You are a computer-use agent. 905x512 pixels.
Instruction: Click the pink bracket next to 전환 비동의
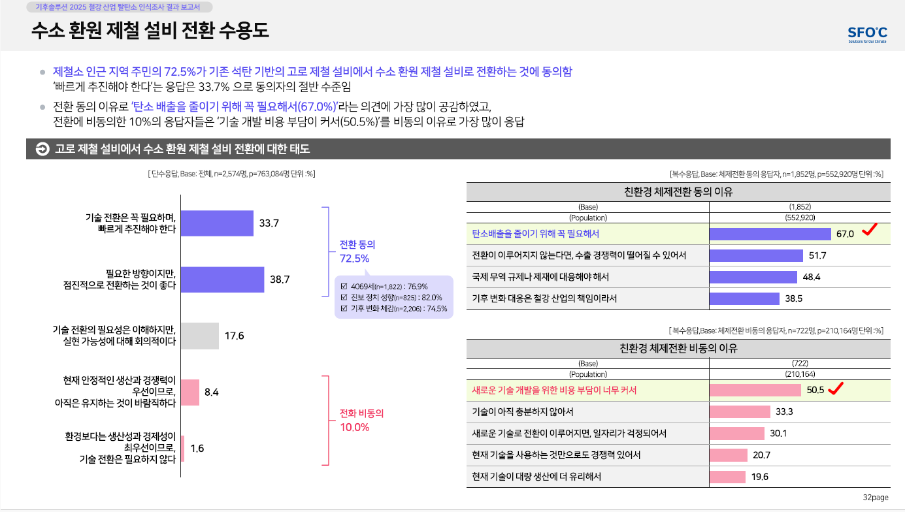pos(325,420)
